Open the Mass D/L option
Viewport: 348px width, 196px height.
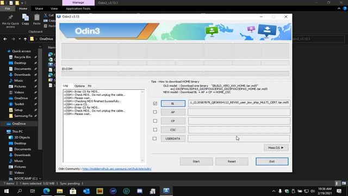276,148
